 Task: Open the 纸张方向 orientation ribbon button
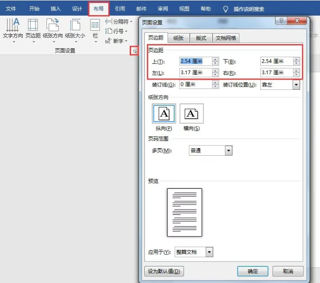53,30
